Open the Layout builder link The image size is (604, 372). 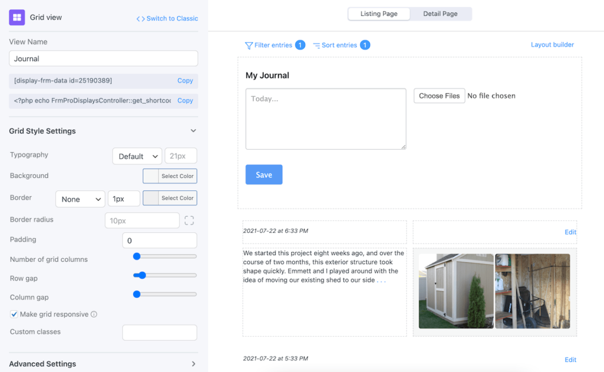(x=552, y=44)
